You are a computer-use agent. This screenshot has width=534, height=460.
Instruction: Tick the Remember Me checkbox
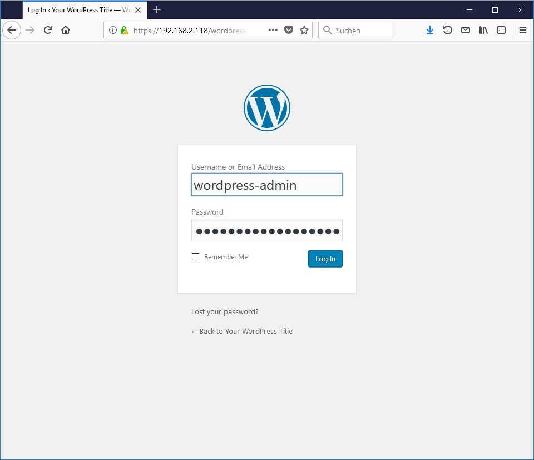195,257
